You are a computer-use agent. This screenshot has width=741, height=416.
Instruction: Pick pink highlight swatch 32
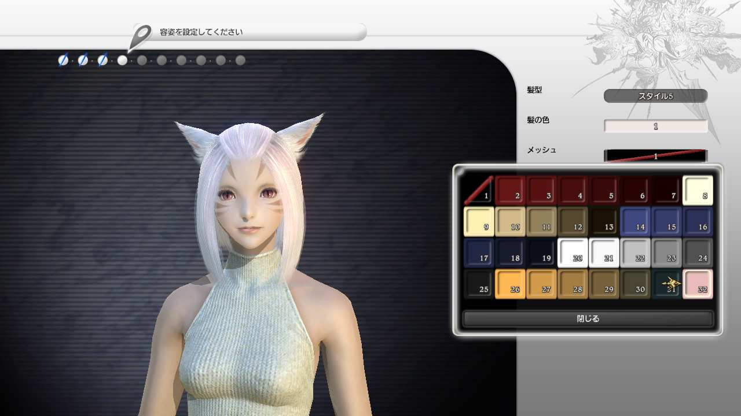coord(698,284)
